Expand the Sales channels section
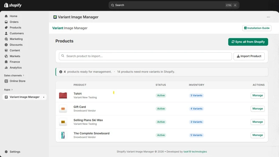This screenshot has height=157, width=279. tap(14, 75)
